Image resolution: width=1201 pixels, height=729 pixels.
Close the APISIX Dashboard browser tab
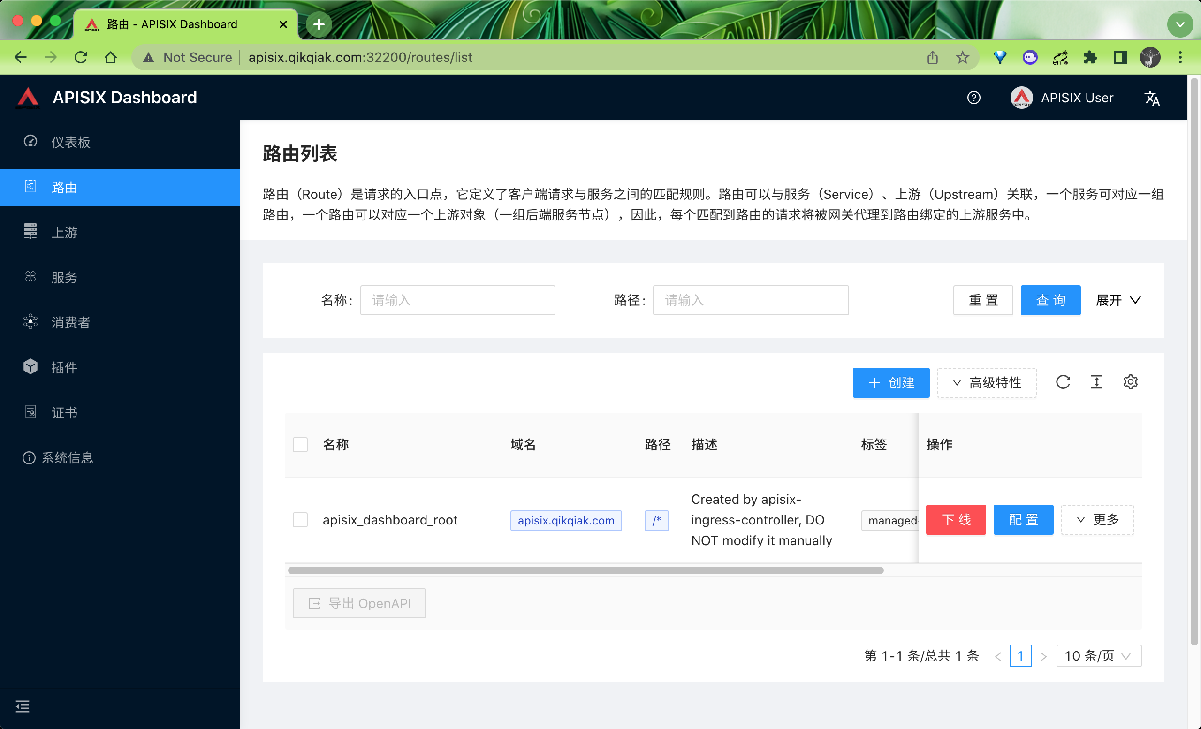point(283,24)
